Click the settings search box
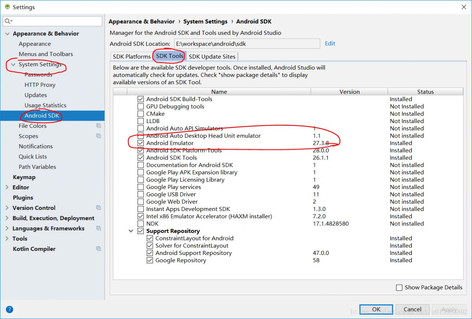This screenshot has height=319, width=472. tap(53, 21)
